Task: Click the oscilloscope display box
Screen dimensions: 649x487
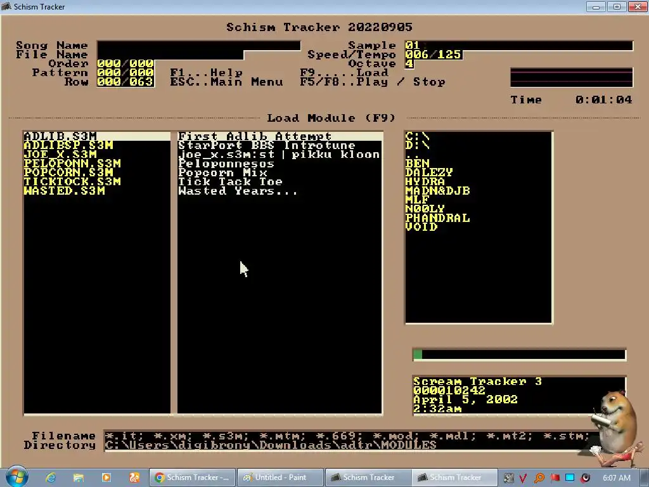Action: [x=572, y=77]
